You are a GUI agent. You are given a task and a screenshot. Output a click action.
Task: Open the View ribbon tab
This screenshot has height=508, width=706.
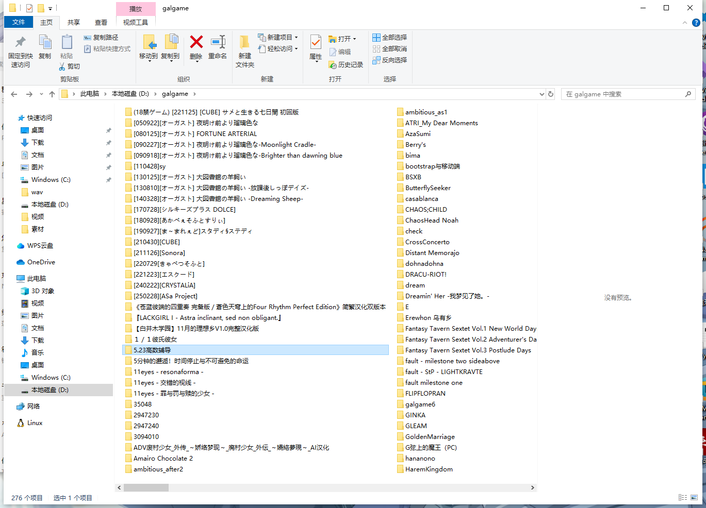tap(101, 23)
